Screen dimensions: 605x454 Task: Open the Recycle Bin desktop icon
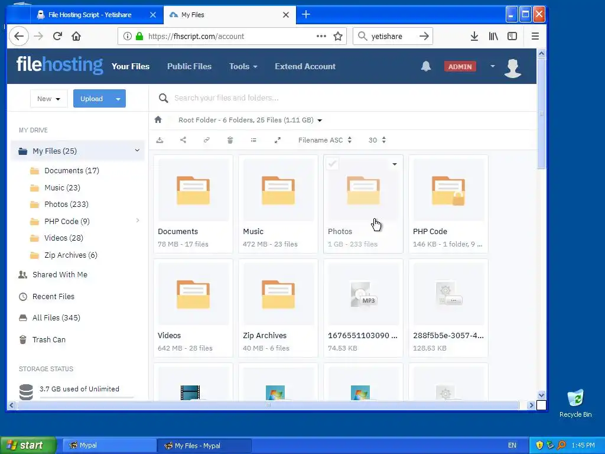coord(575,403)
